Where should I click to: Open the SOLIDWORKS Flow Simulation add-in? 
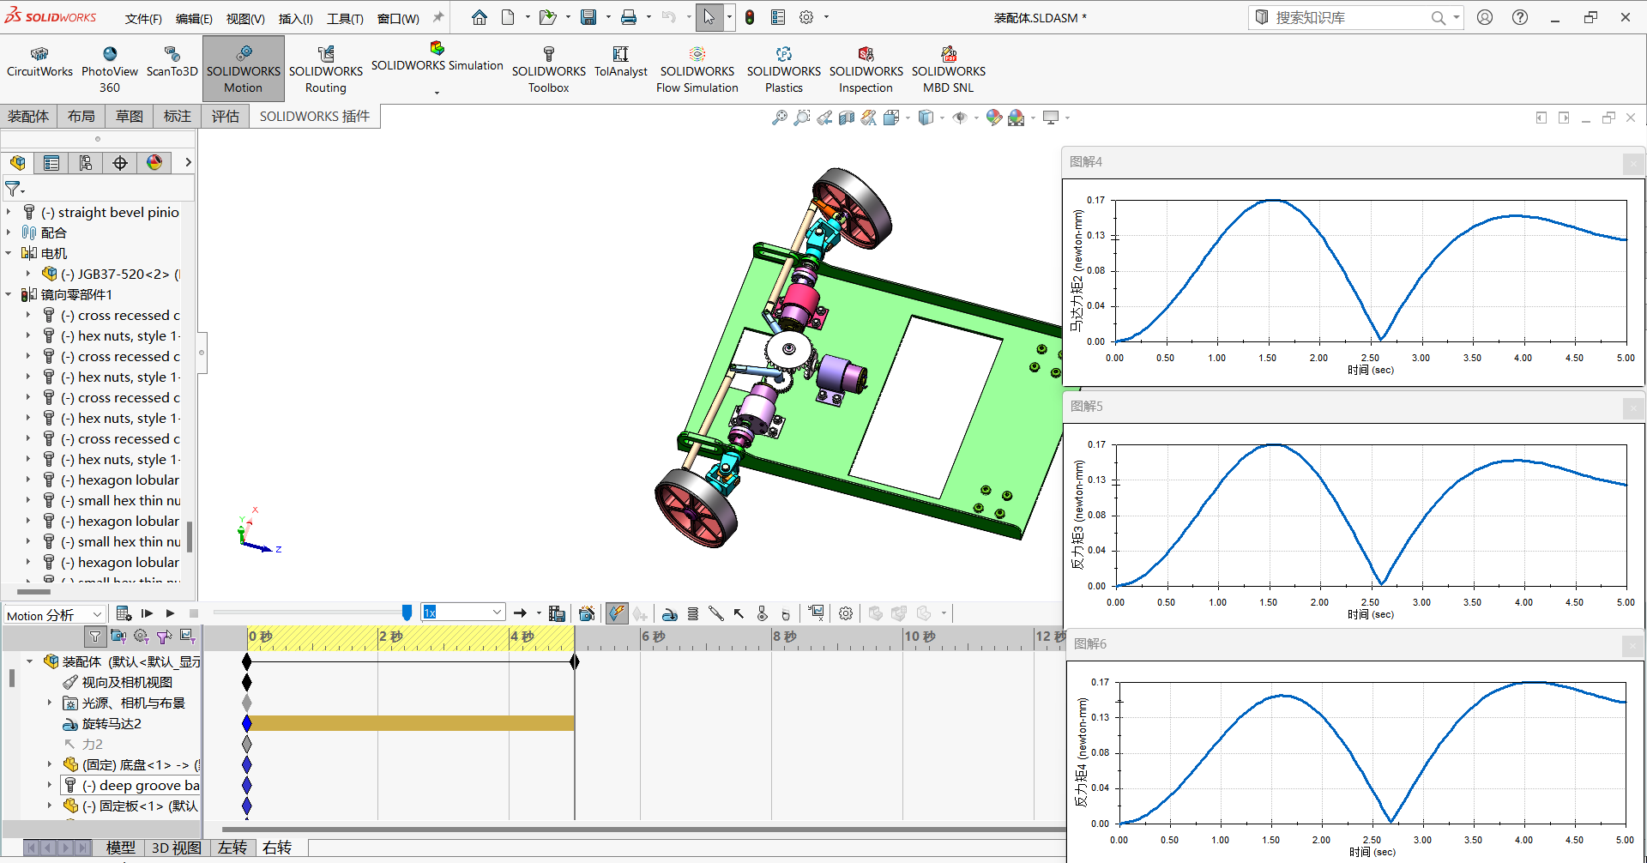[697, 69]
